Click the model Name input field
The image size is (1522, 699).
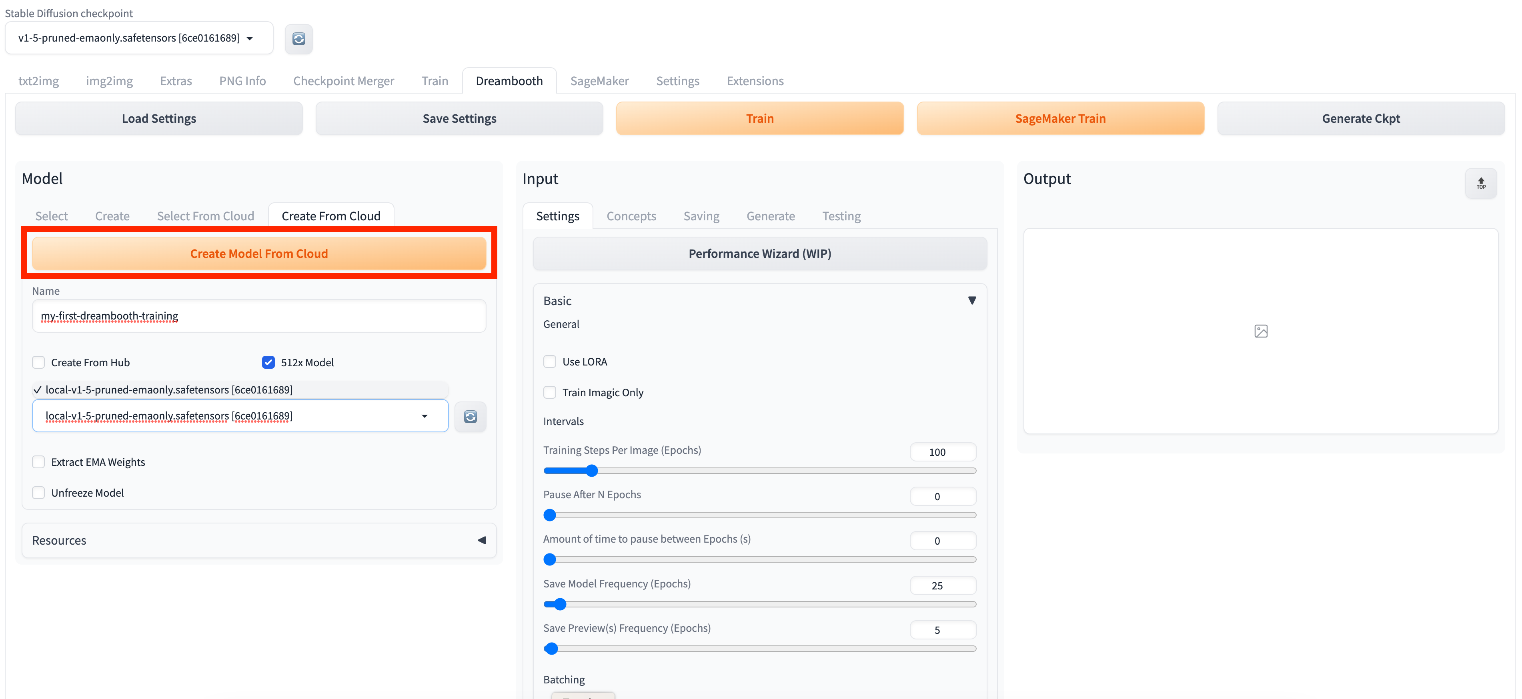259,316
